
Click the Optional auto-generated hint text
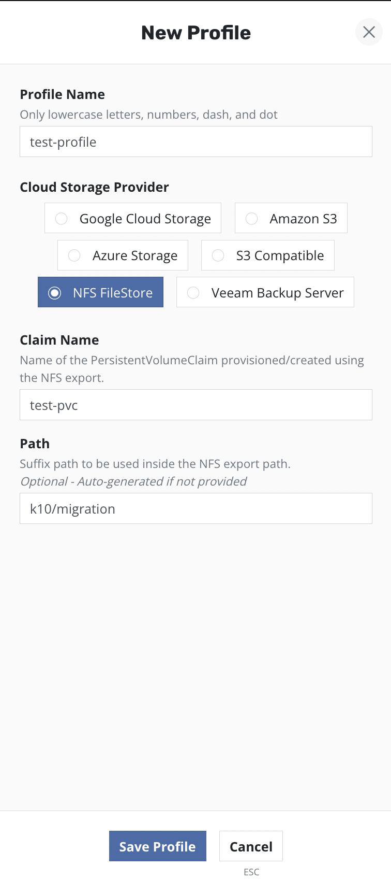click(x=133, y=481)
